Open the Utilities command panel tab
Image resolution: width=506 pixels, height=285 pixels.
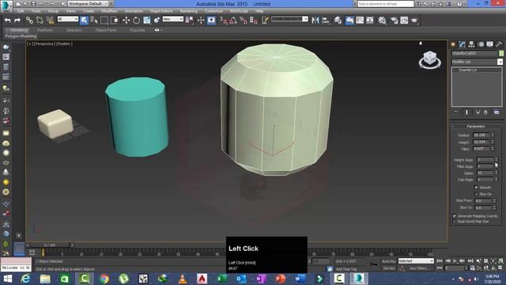(499, 44)
